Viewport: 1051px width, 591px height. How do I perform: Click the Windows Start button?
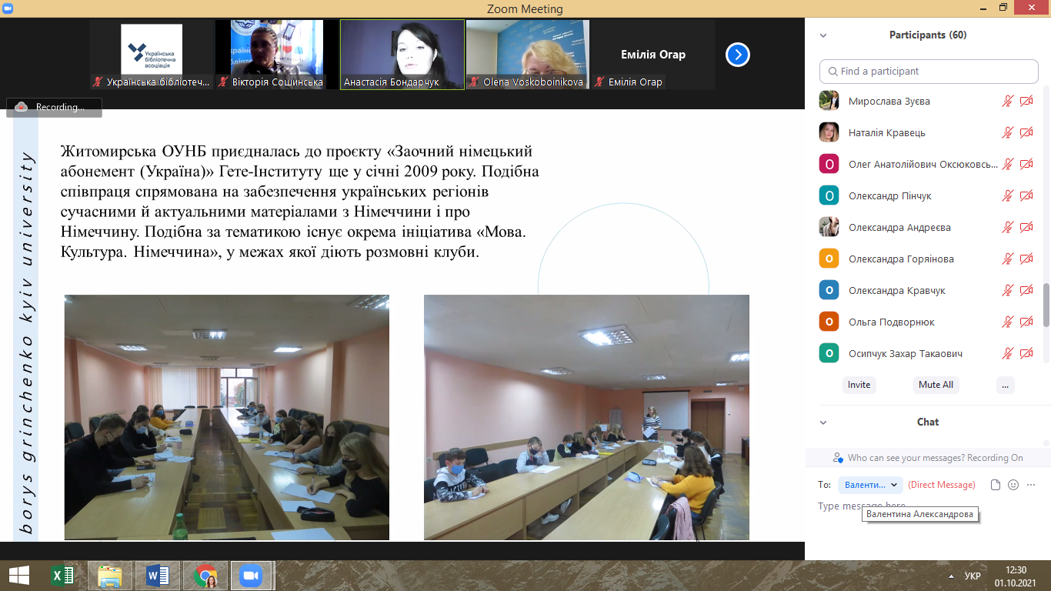pyautogui.click(x=18, y=576)
